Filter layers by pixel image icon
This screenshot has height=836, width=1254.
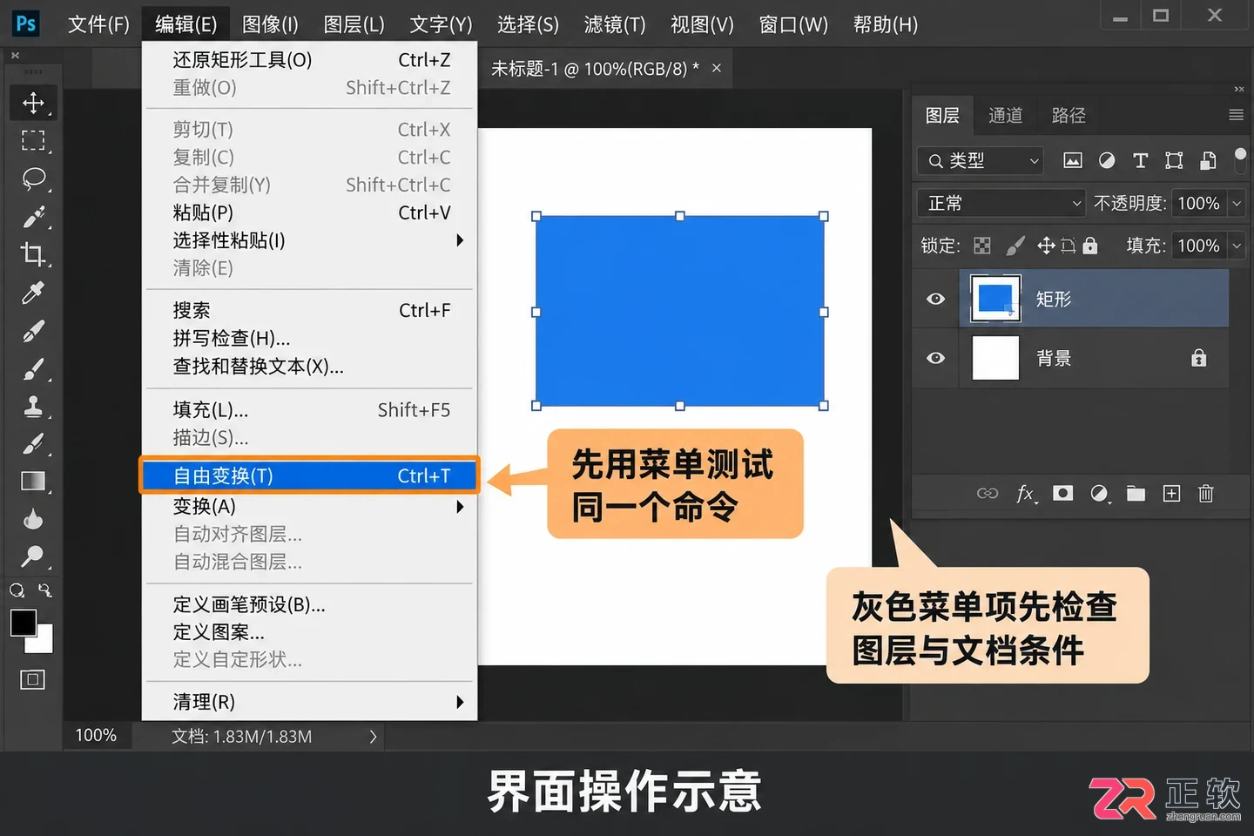click(x=1073, y=160)
